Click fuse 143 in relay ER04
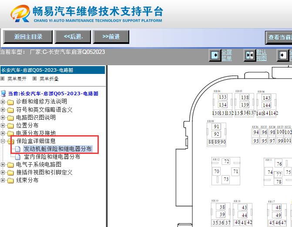Viewport: 292px width, 227px height. [x=266, y=98]
